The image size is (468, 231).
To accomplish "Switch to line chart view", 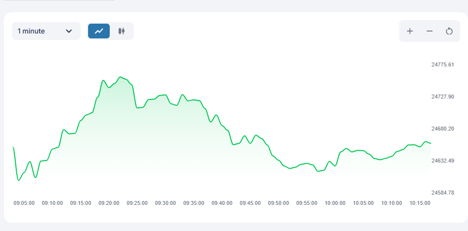I will tap(99, 31).
